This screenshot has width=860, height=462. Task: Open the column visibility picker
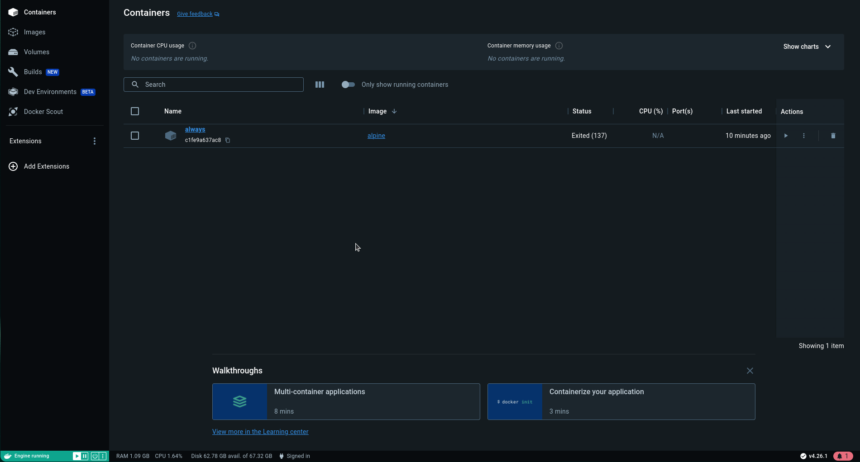point(320,85)
